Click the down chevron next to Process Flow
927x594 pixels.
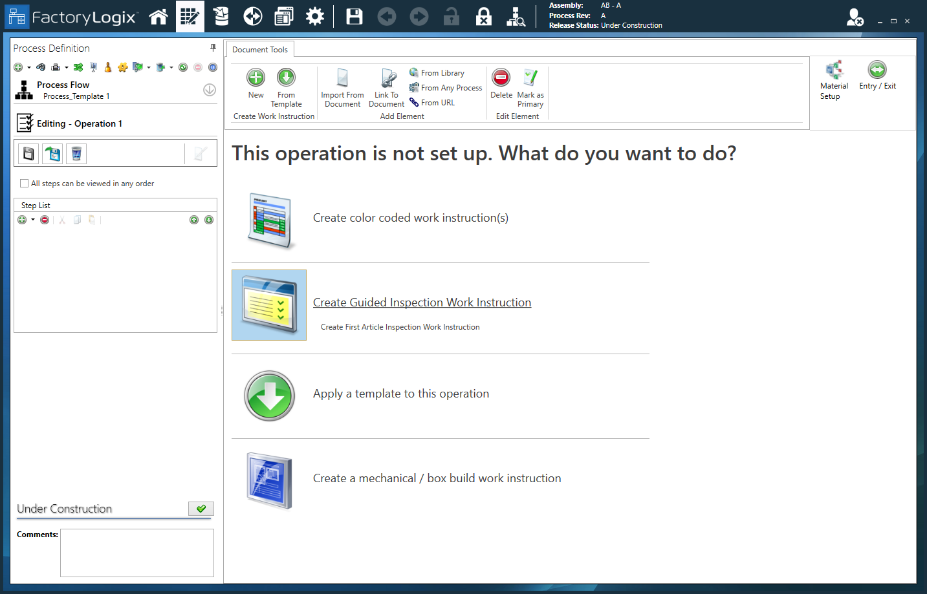[209, 89]
